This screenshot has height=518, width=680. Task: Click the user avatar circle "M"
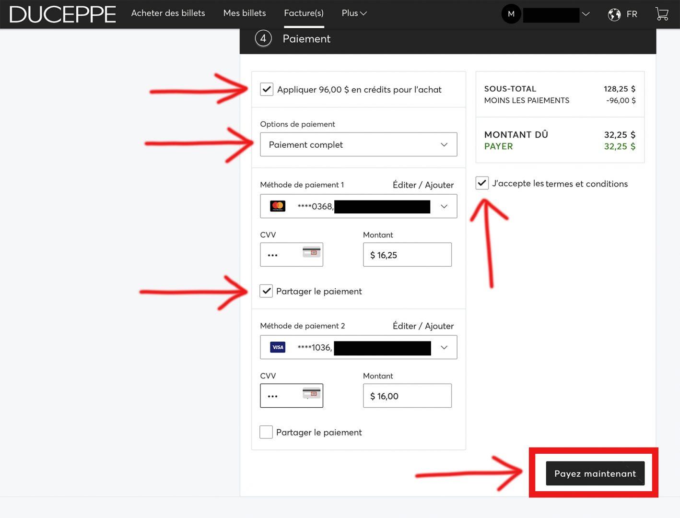511,14
